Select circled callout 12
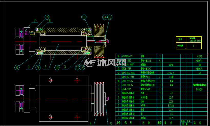 pyautogui.click(x=82, y=67)
